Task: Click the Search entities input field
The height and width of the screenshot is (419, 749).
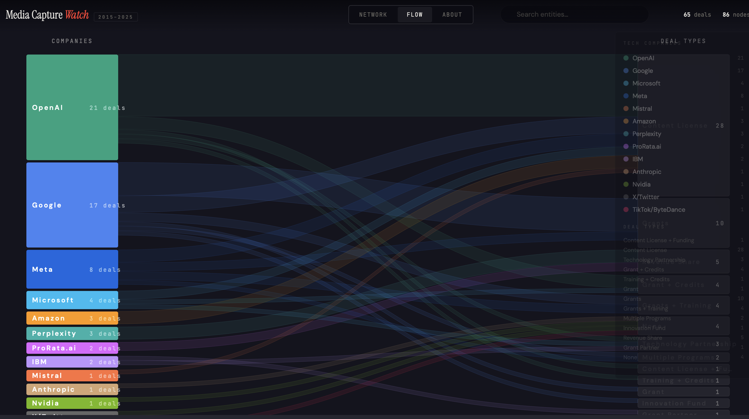Action: point(574,15)
